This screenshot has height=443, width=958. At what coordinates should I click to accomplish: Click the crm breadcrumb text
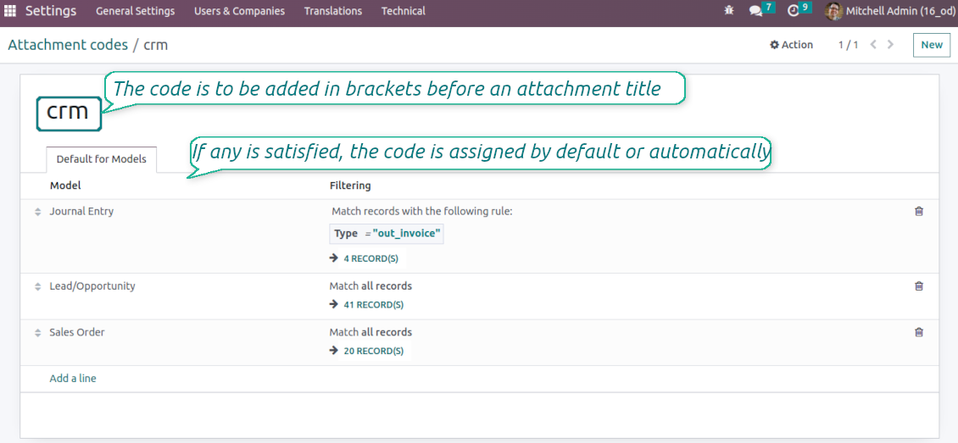pyautogui.click(x=156, y=45)
